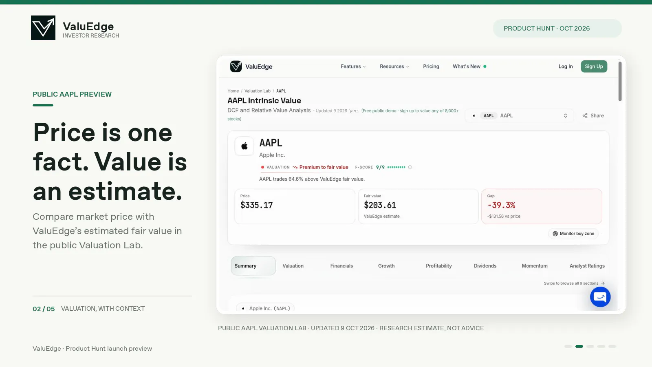This screenshot has width=652, height=367.
Task: Click the active green slide indicator dot
Action: pos(579,347)
